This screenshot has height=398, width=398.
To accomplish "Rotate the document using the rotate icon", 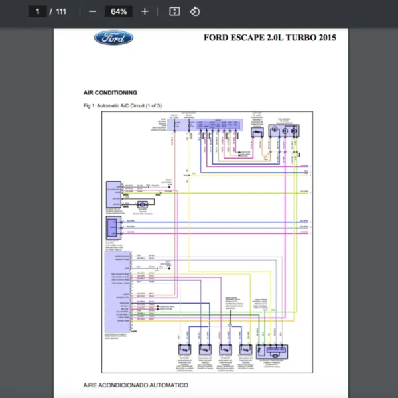I will (x=194, y=11).
